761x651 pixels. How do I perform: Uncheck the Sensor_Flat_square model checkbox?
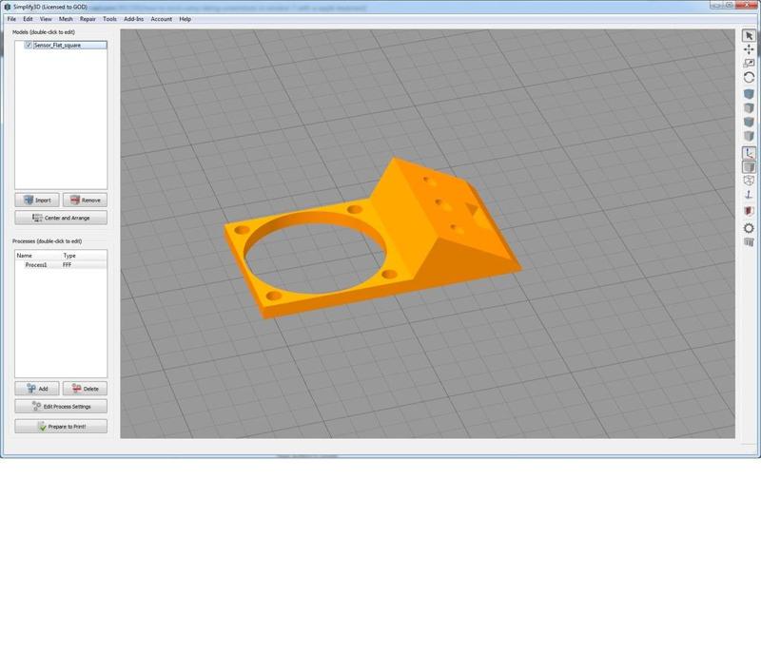click(27, 43)
